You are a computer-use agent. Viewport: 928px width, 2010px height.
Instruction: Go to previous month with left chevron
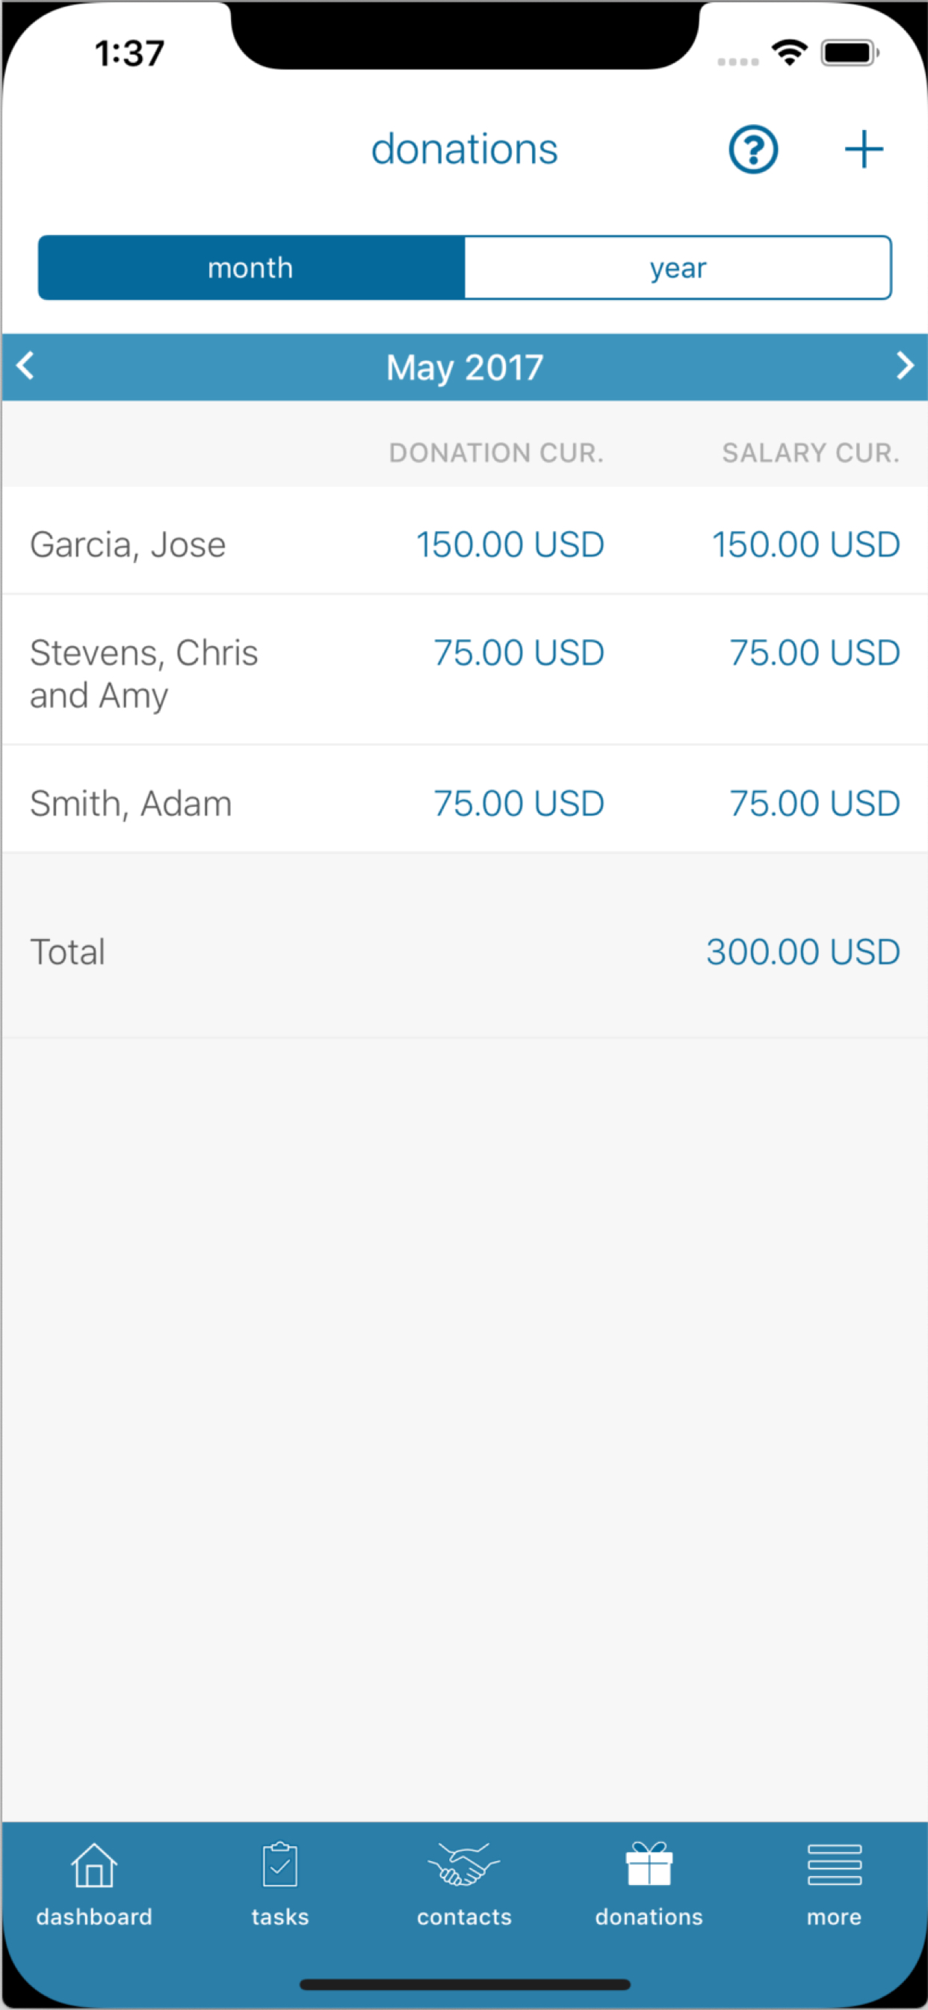pos(25,366)
